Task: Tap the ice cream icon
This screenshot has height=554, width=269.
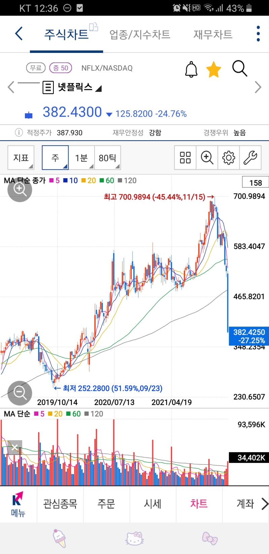Action: [x=60, y=538]
